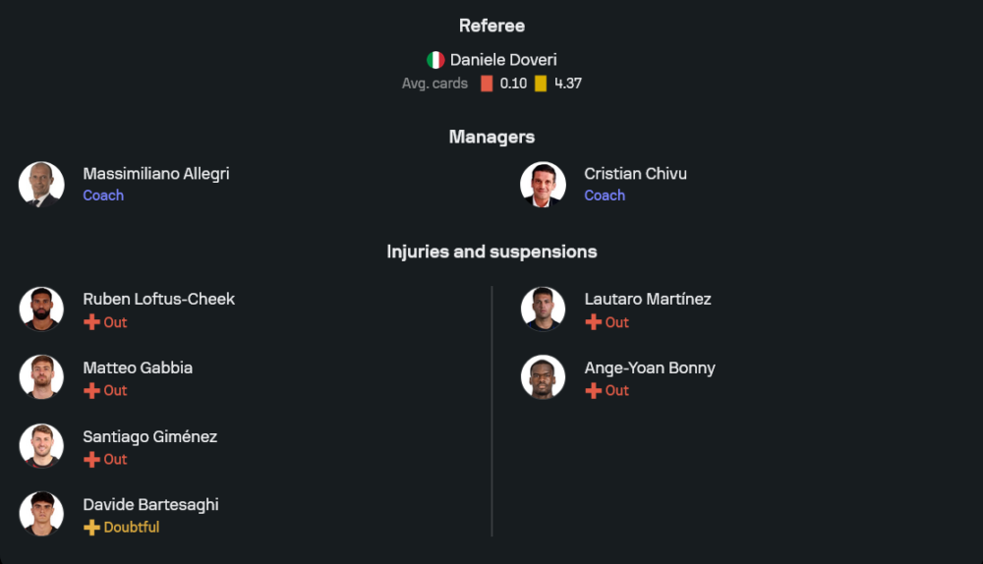Open Massimiliano Allegri's profile photo
Screen dimensions: 983x564
[41, 184]
